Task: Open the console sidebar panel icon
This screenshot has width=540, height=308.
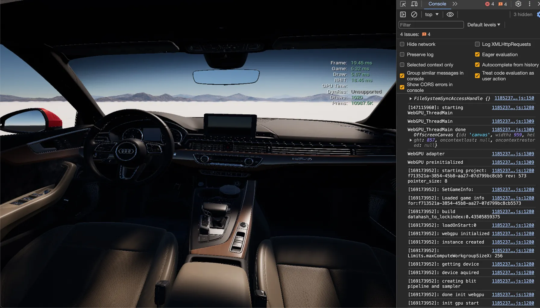Action: (x=403, y=14)
